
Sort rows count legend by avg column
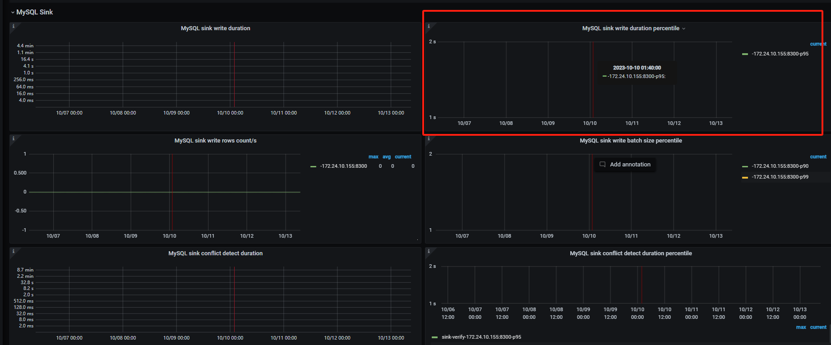387,157
